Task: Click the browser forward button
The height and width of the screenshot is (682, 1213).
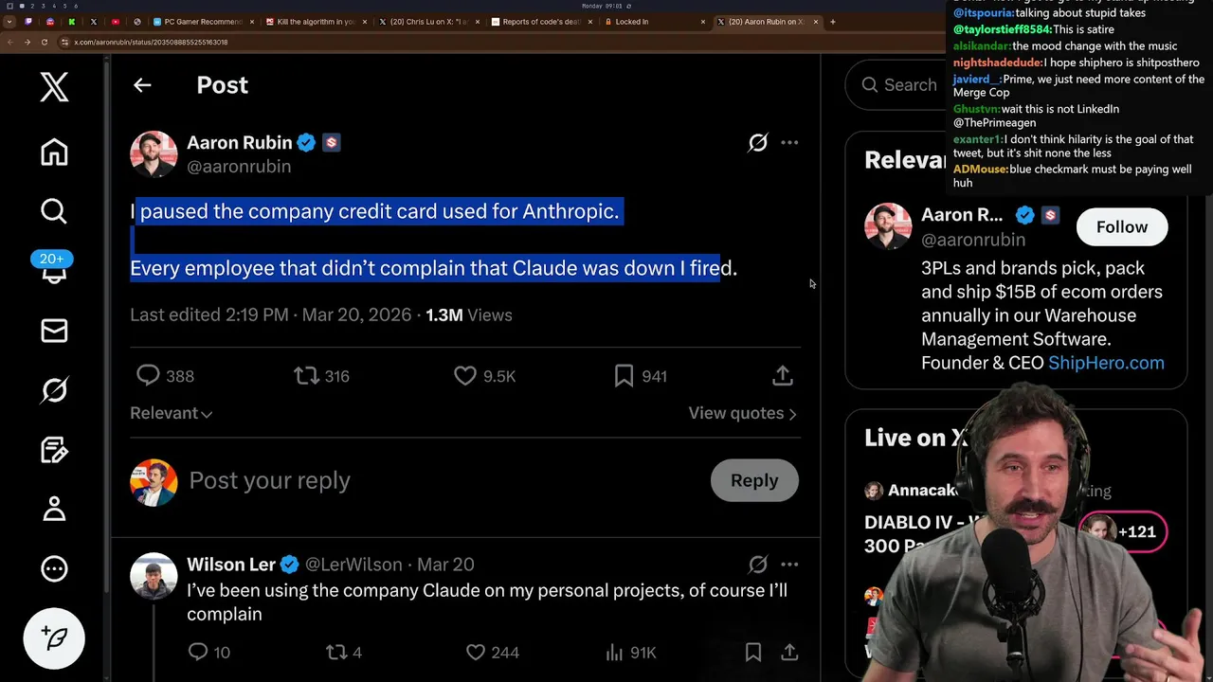Action: tap(27, 42)
